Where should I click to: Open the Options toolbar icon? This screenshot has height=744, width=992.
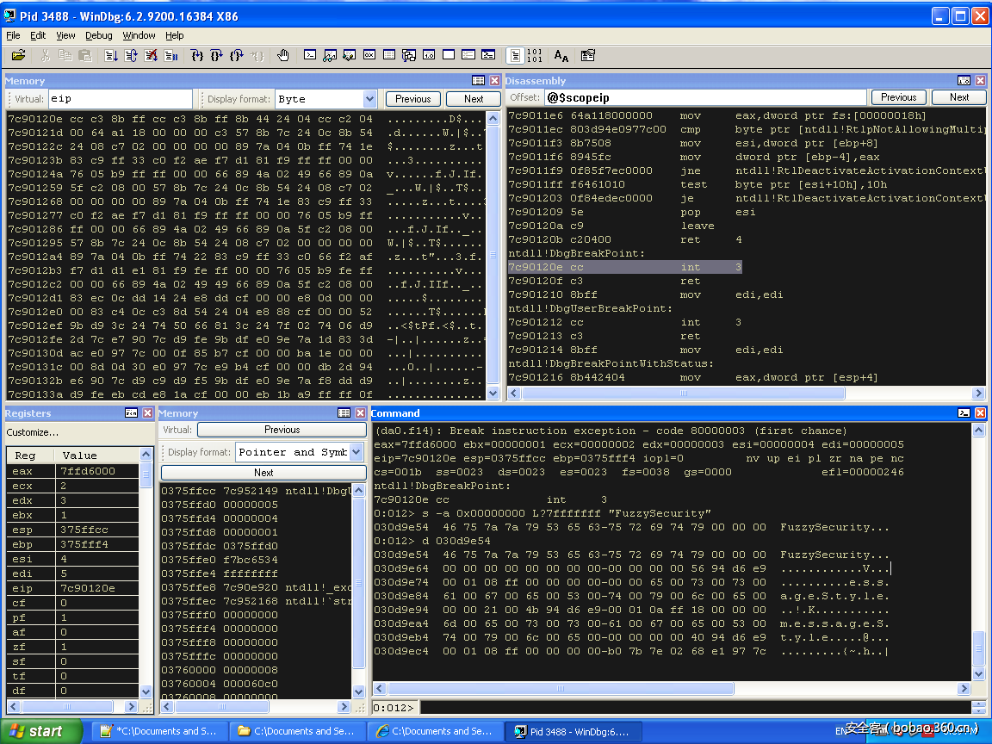pyautogui.click(x=588, y=55)
